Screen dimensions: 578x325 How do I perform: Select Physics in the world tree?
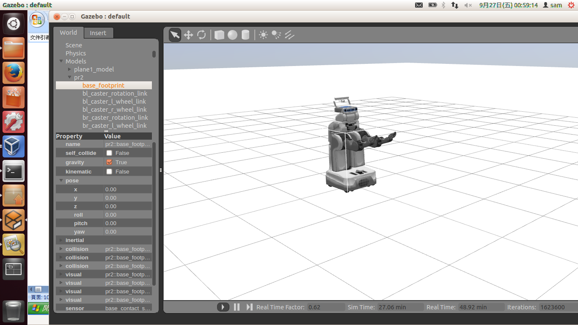tap(76, 53)
